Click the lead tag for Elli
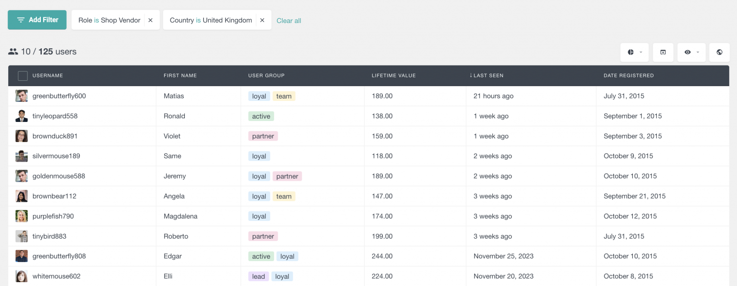737x286 pixels. tap(258, 276)
